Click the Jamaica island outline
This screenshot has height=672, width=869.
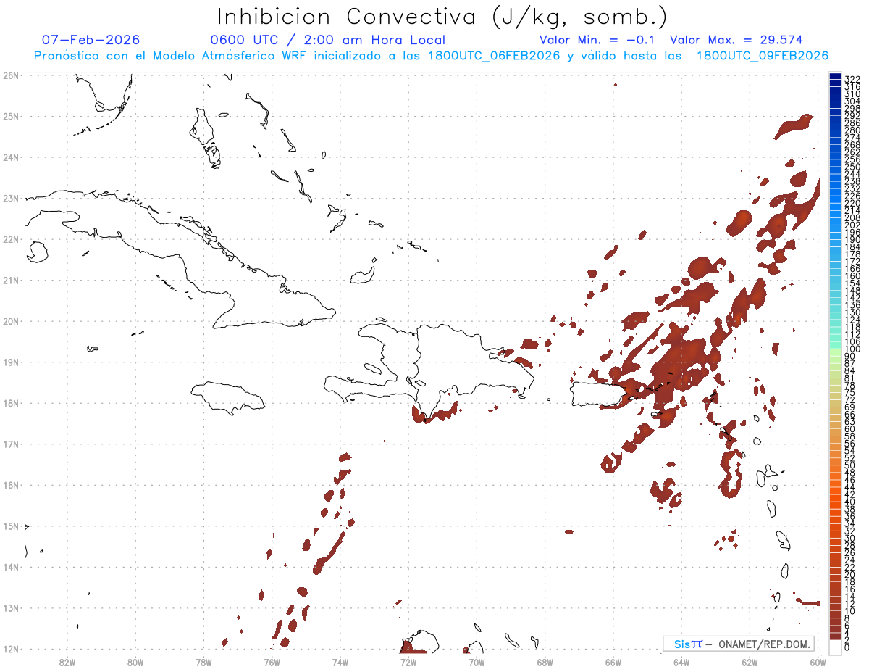[228, 397]
